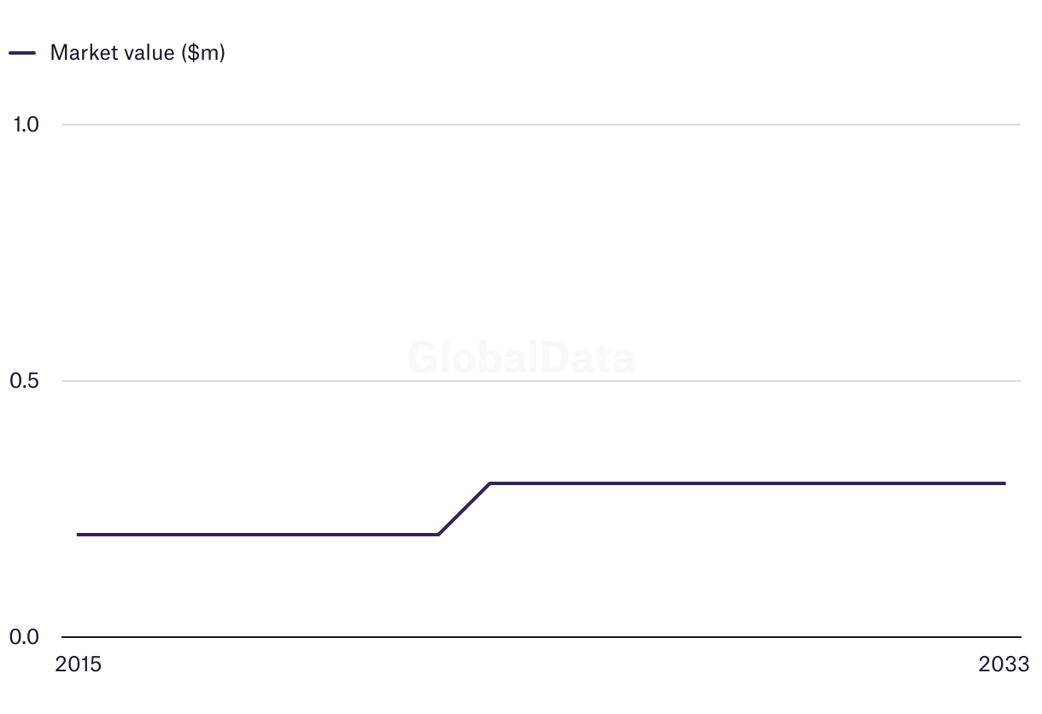Click the Market value legend color line
This screenshot has width=1042, height=714.
[x=22, y=53]
